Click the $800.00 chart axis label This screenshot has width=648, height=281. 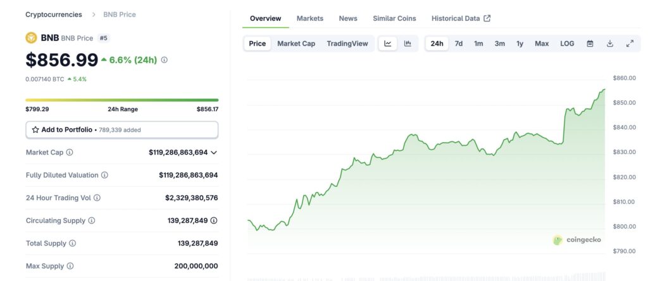tap(624, 226)
